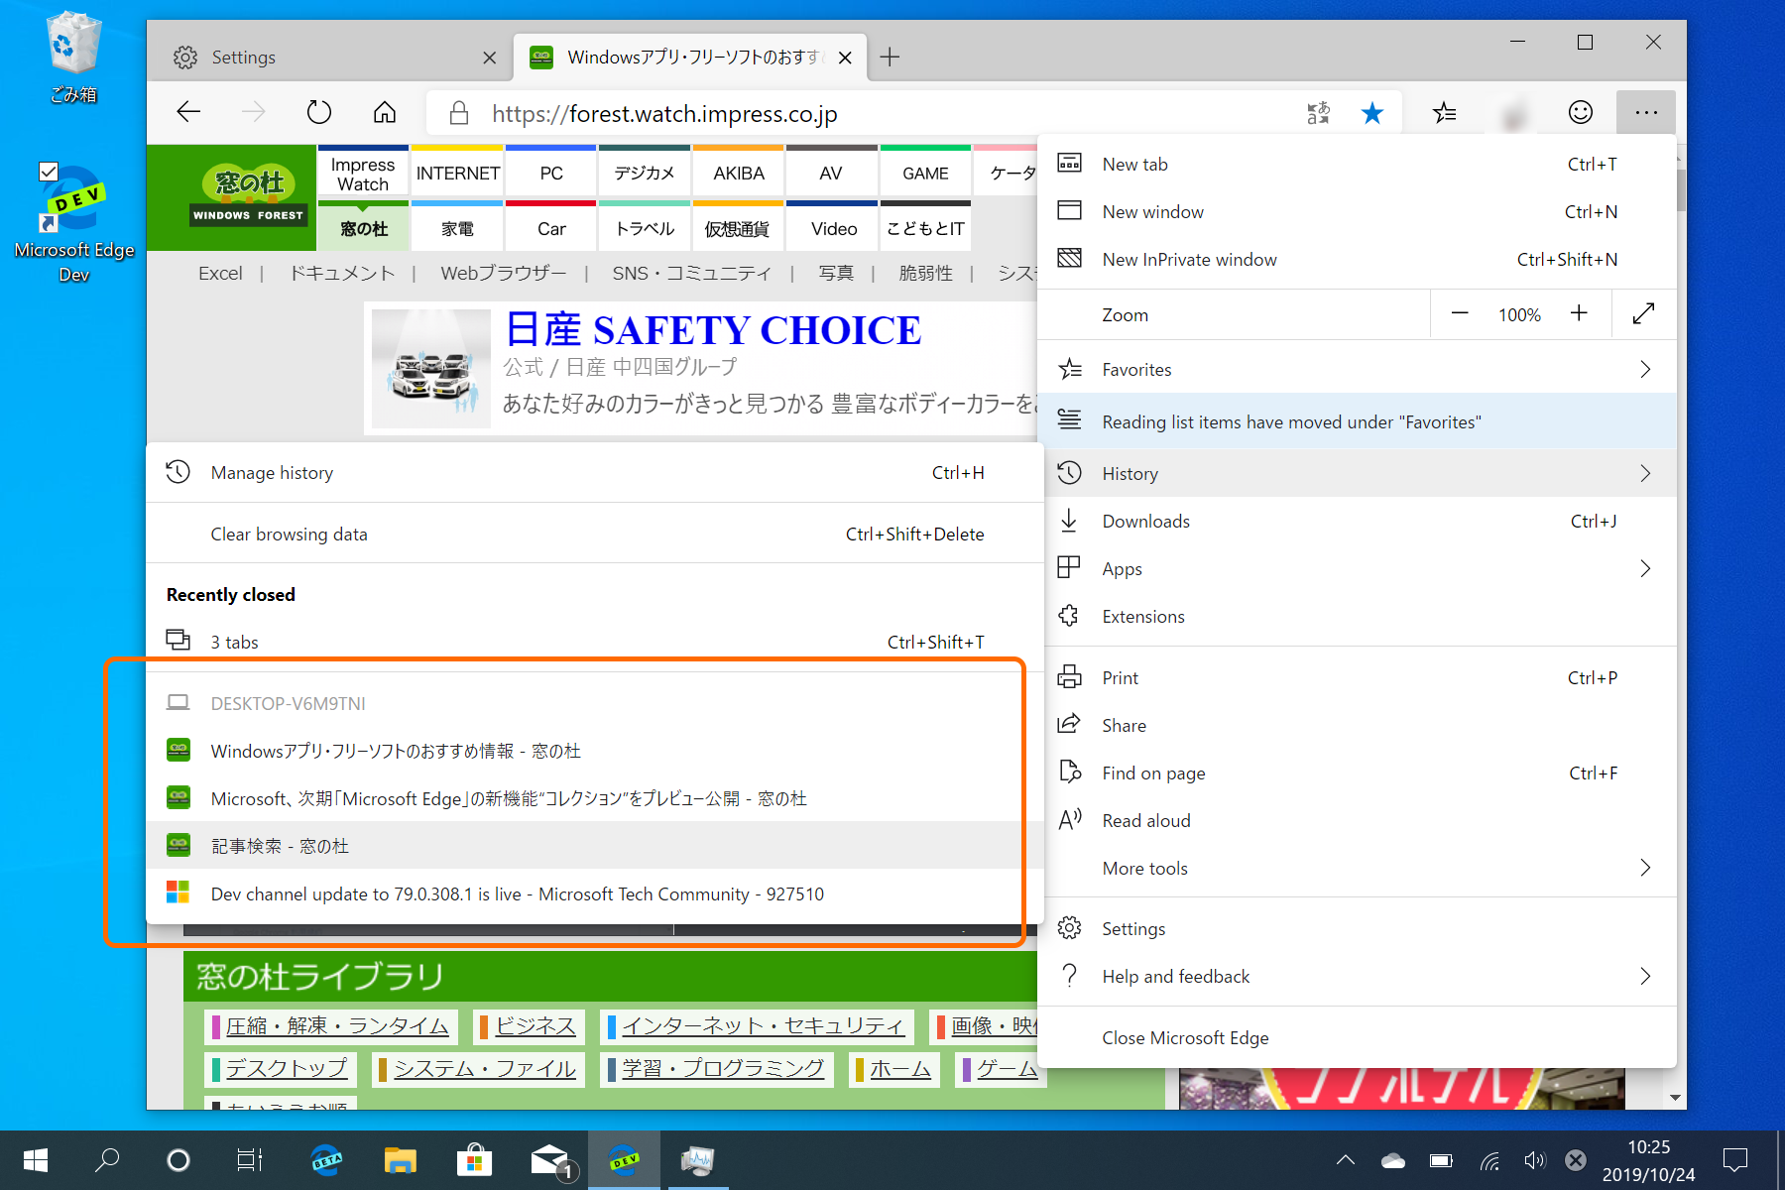This screenshot has height=1190, width=1785.
Task: Expand the More tools submenu
Action: (x=1645, y=868)
